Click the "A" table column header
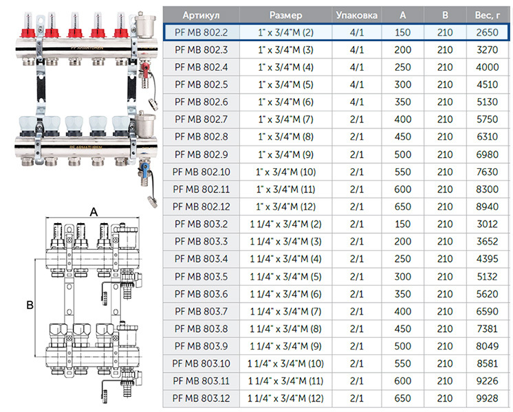Viewport: 513px width, 412px height. point(402,15)
